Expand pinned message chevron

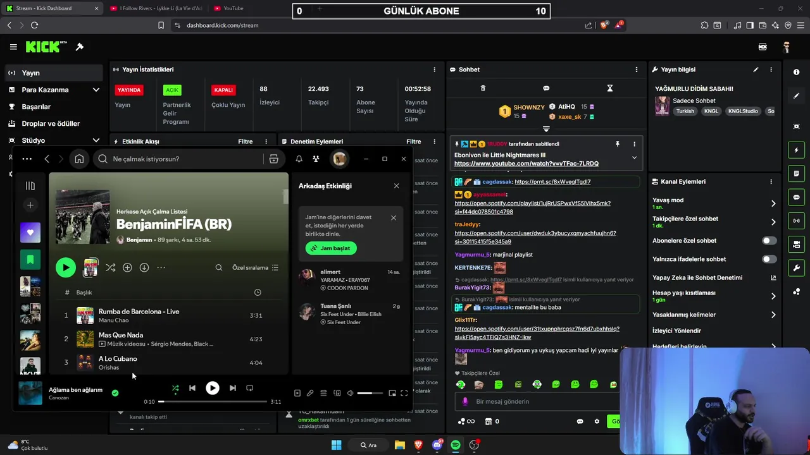(x=634, y=158)
